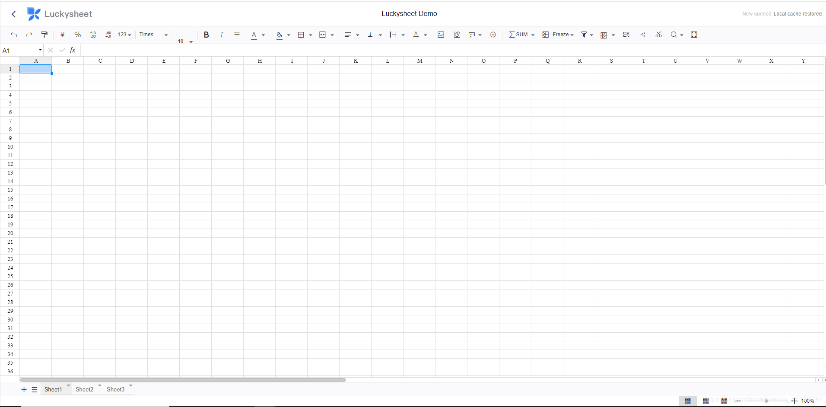
Task: Open the font size 10 dropdown
Action: pyautogui.click(x=185, y=41)
